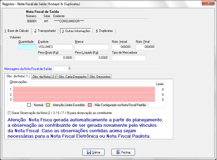Open the Obs. da Nota ( 2 ) tab
Screen dimensions: 217x160
[44, 77]
